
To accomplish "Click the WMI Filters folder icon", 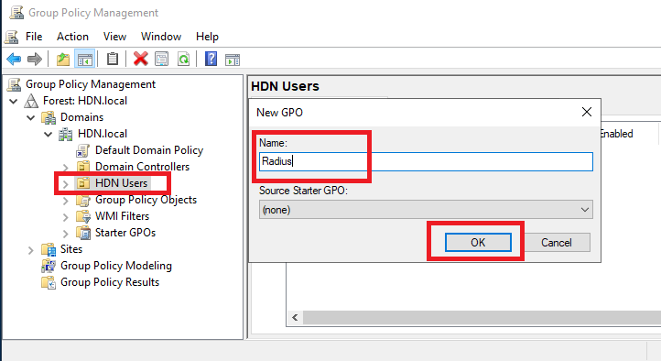I will tap(83, 216).
